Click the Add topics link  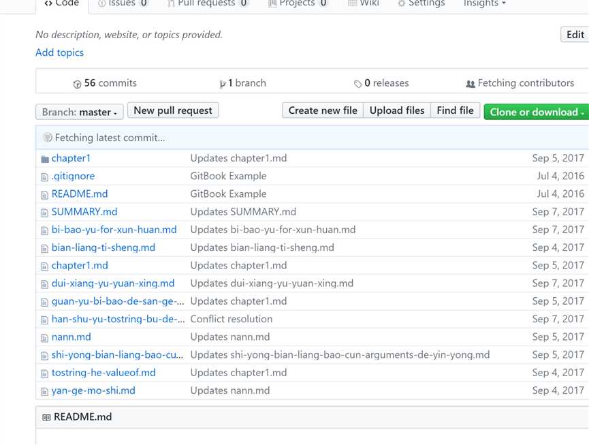point(59,52)
